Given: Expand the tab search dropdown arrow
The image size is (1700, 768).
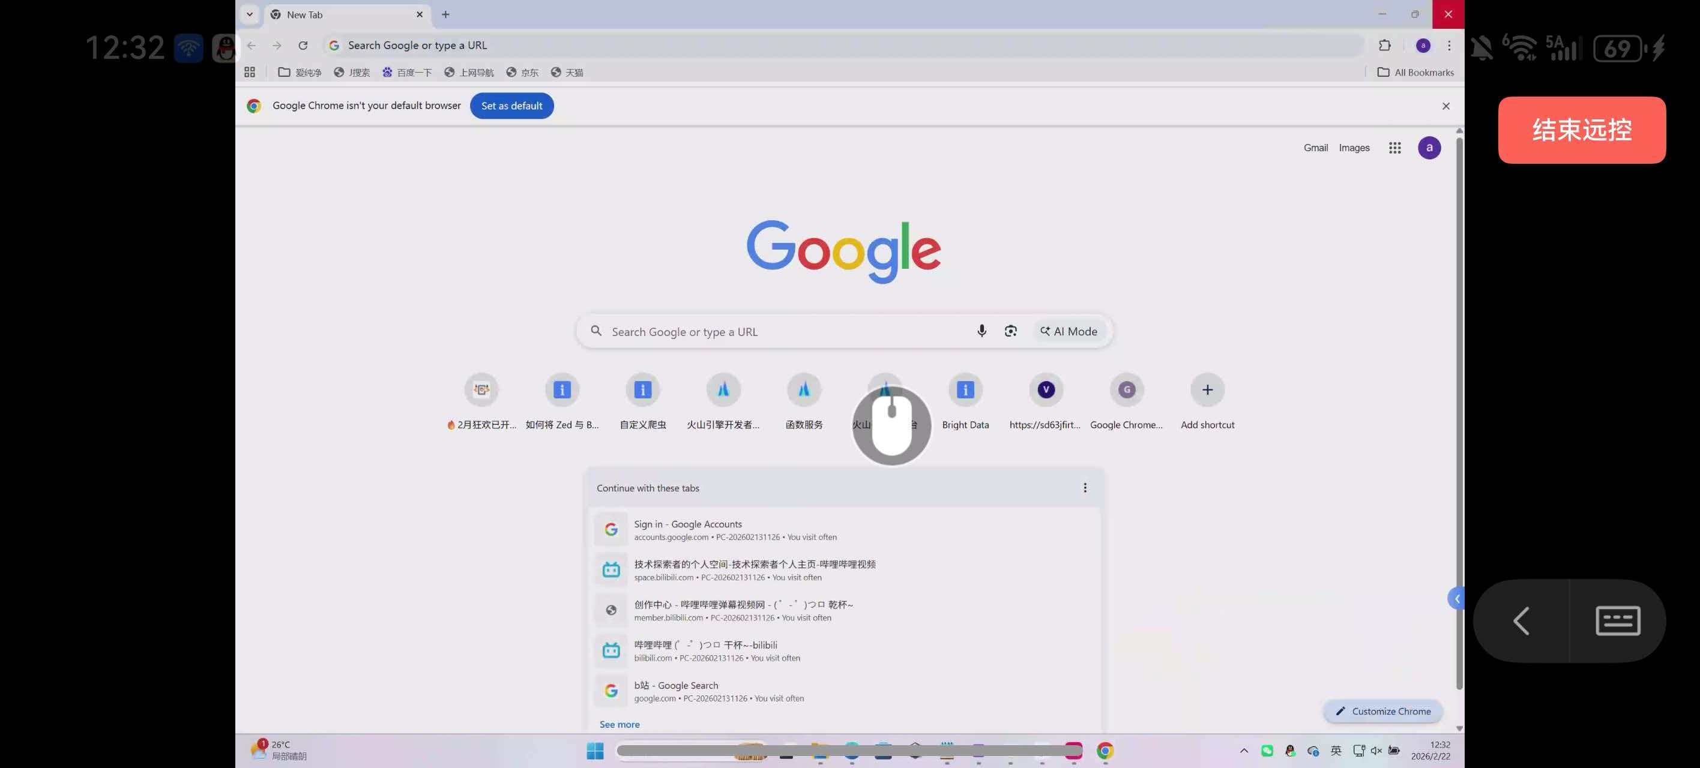Looking at the screenshot, I should point(250,14).
